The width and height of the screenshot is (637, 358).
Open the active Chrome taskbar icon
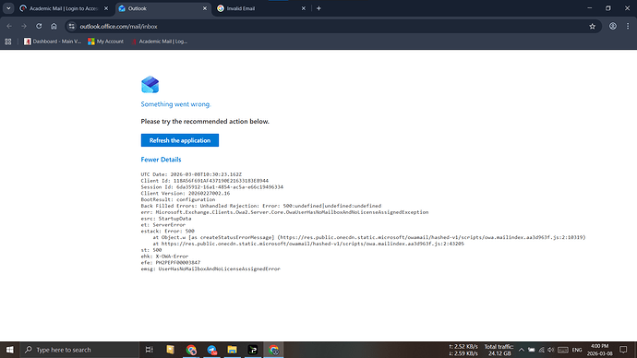pos(273,350)
